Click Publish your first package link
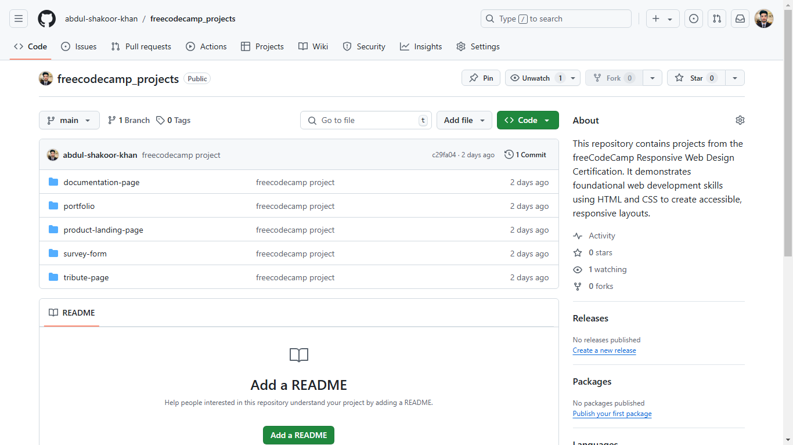This screenshot has height=445, width=793. click(x=612, y=414)
